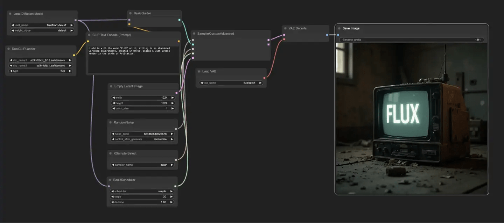Image resolution: width=504 pixels, height=223 pixels.
Task: Click the BasicScheduler model input port
Action: (109, 186)
